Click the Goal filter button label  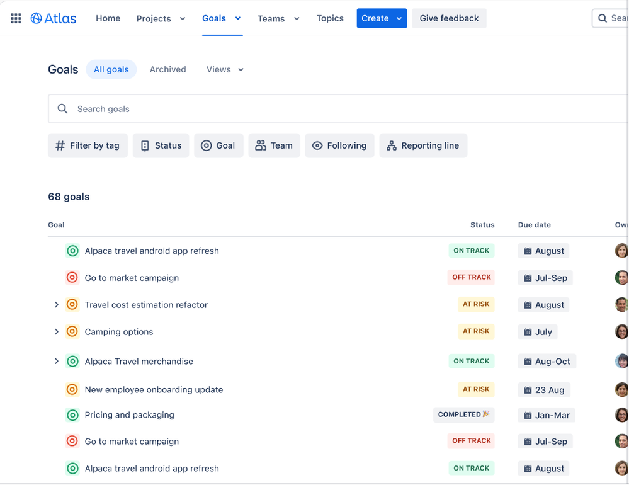(225, 145)
